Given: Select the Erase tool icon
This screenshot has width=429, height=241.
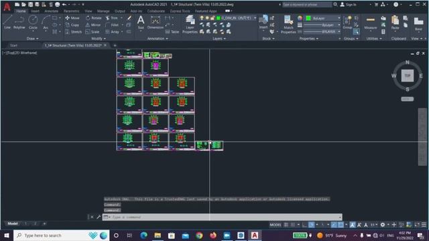Looking at the screenshot, I should (x=129, y=18).
